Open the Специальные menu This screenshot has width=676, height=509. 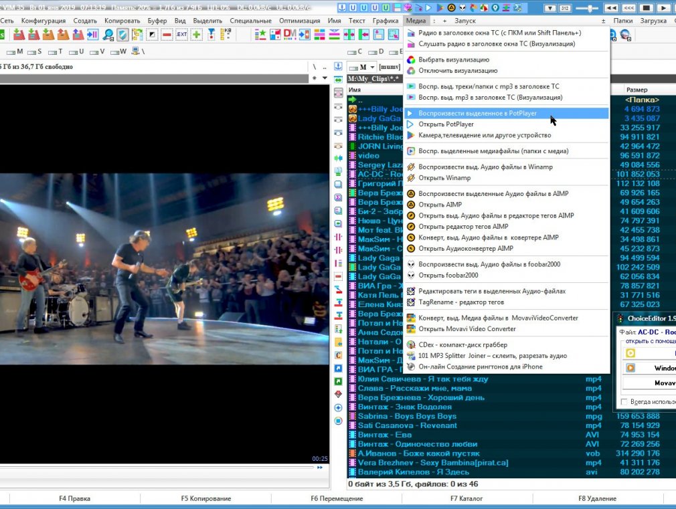click(250, 21)
